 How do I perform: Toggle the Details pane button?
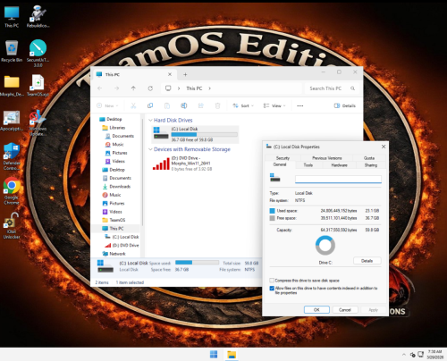[345, 105]
